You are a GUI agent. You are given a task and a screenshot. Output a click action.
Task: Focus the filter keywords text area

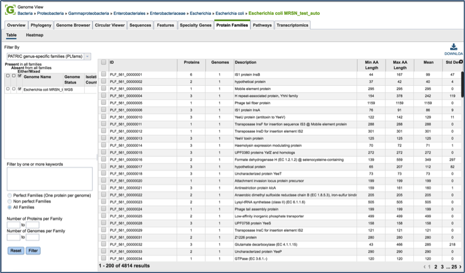[x=50, y=179]
